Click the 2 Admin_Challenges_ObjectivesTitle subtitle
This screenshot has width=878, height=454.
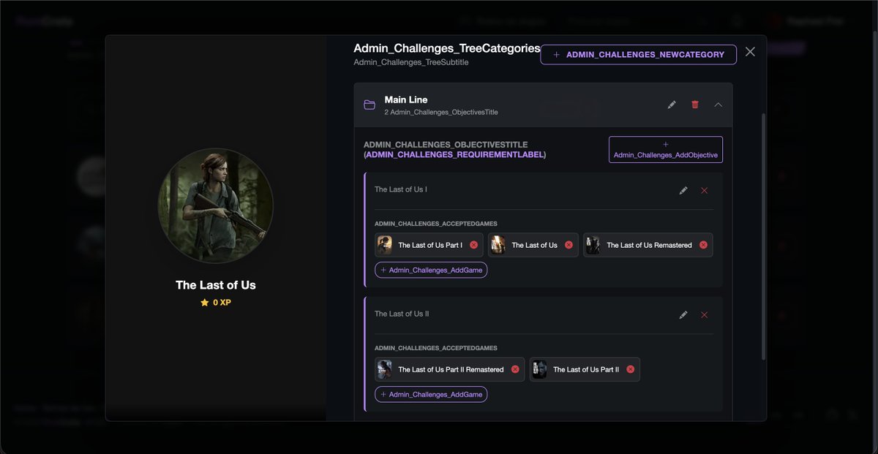click(441, 112)
